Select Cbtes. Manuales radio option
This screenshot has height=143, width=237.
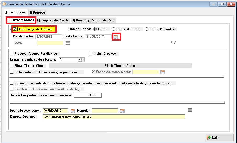[146, 29]
